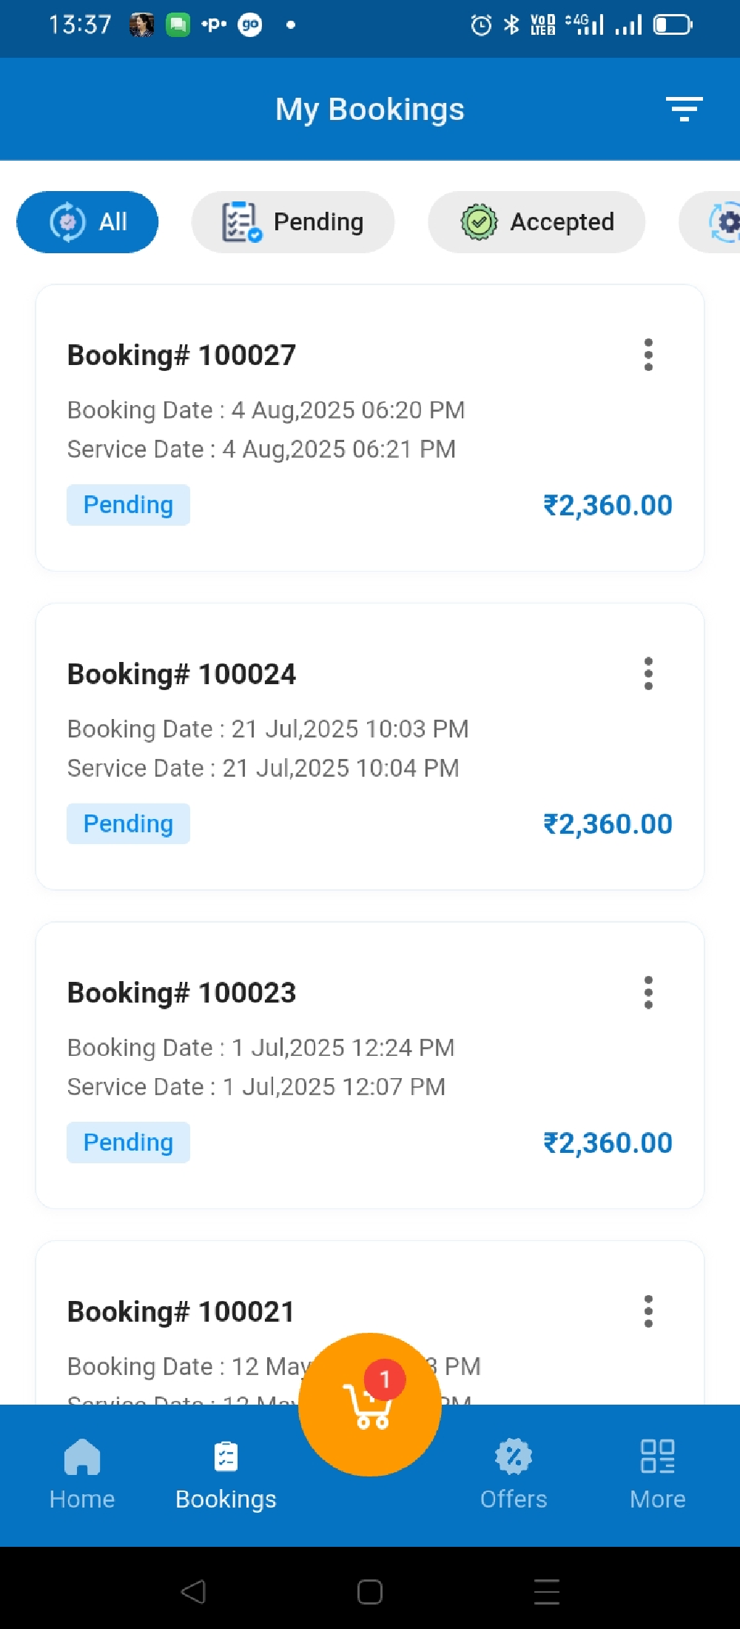Open the More menu tab
This screenshot has width=740, height=1629.
point(657,1474)
